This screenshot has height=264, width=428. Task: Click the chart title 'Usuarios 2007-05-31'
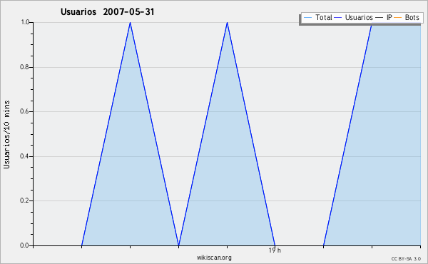[x=107, y=11]
